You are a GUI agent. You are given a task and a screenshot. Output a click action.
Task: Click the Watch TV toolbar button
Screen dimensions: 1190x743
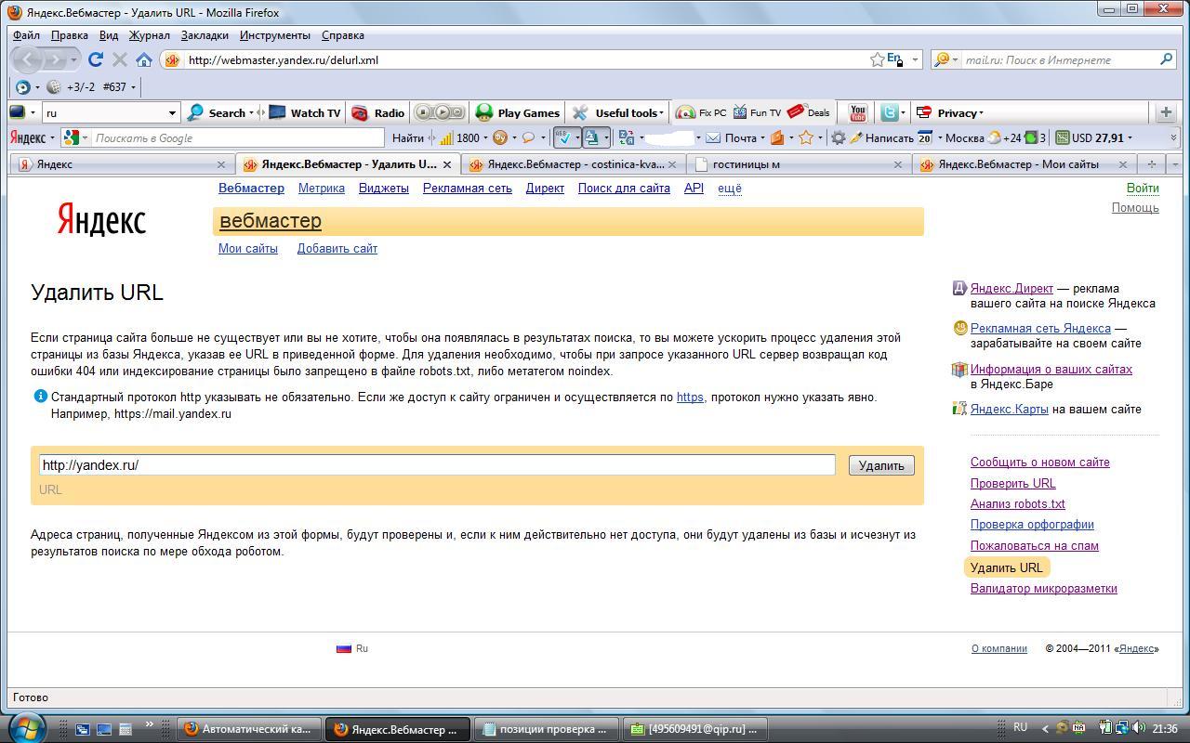(305, 112)
